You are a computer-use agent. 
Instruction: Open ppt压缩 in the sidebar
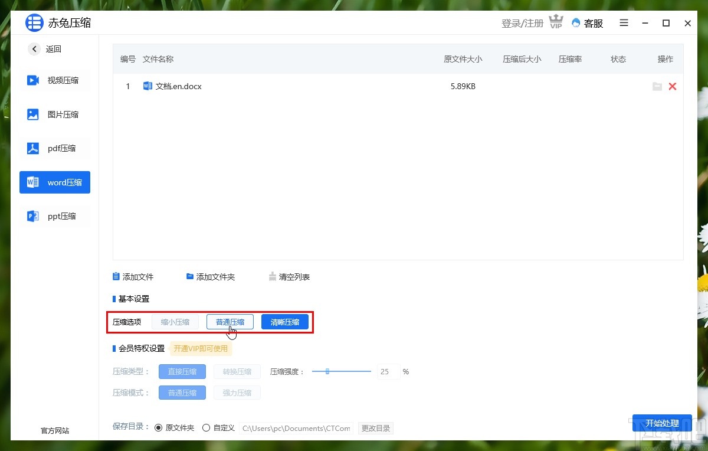click(55, 216)
